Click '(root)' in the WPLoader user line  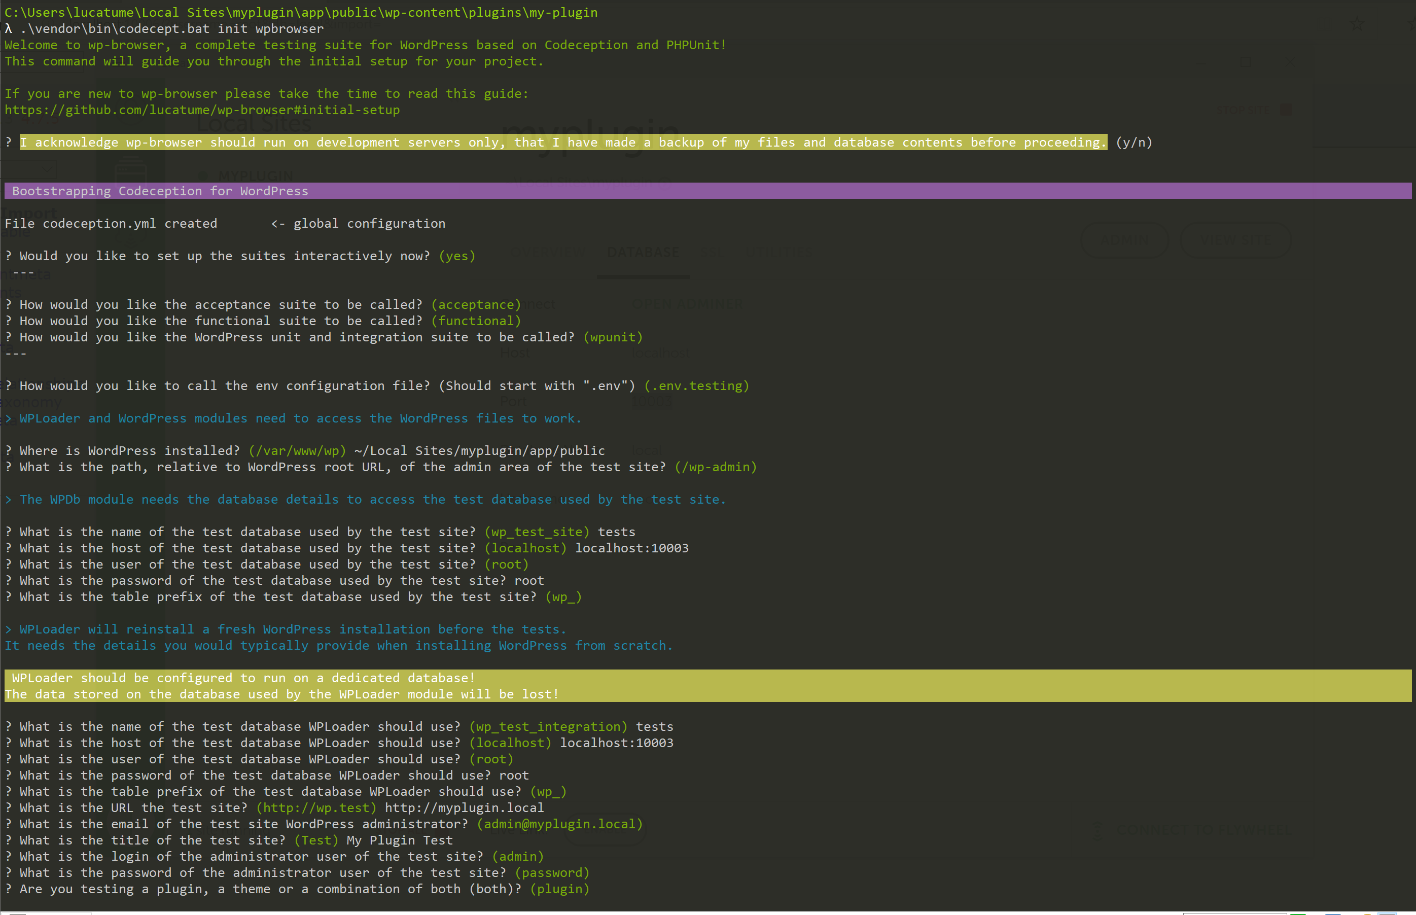491,759
